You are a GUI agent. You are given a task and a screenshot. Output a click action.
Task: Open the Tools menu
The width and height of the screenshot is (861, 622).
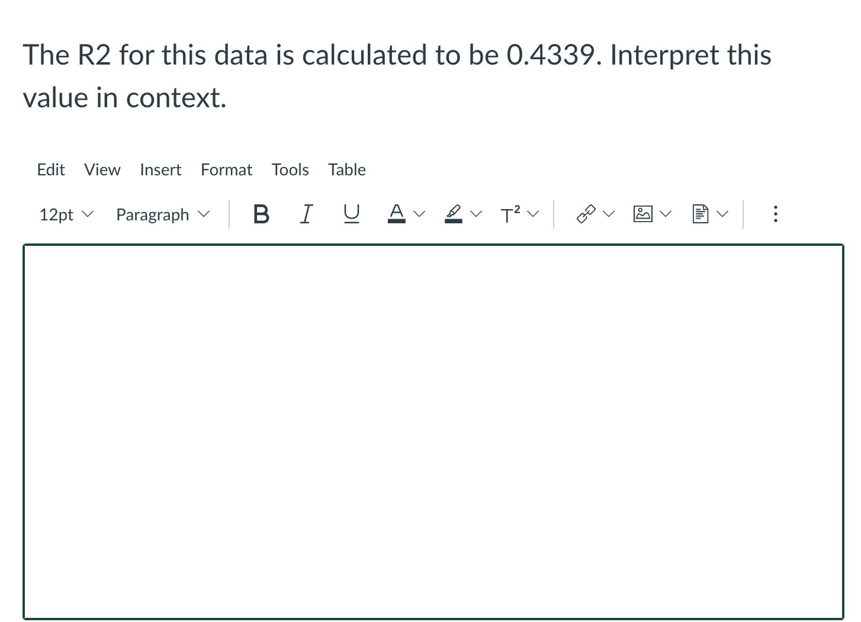(x=290, y=170)
